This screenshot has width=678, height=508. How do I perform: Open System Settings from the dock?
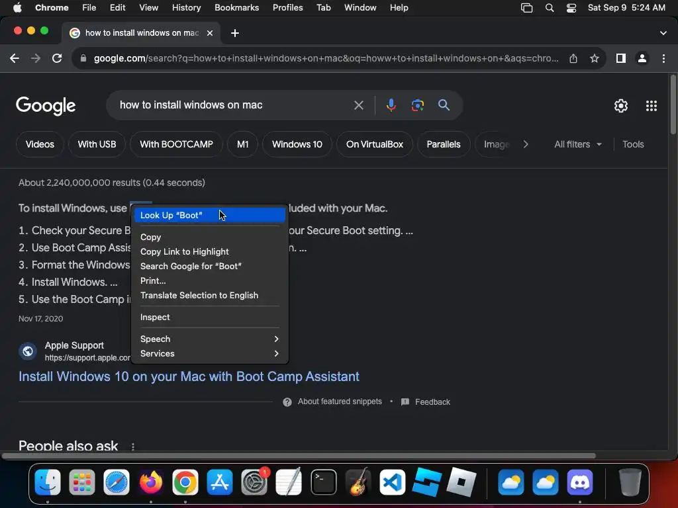pyautogui.click(x=254, y=482)
